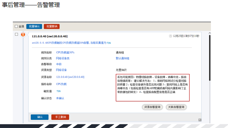
Task: Open alarm title 121.0.0.40 [sw120.0.0.40]
Action: pos(50,36)
